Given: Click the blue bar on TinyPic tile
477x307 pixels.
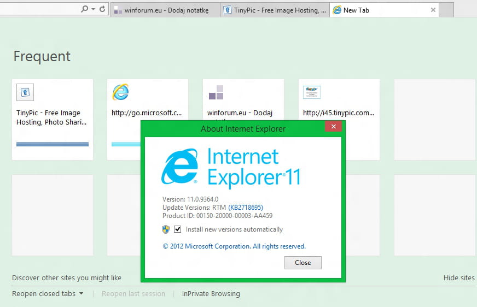Looking at the screenshot, I should (x=53, y=144).
